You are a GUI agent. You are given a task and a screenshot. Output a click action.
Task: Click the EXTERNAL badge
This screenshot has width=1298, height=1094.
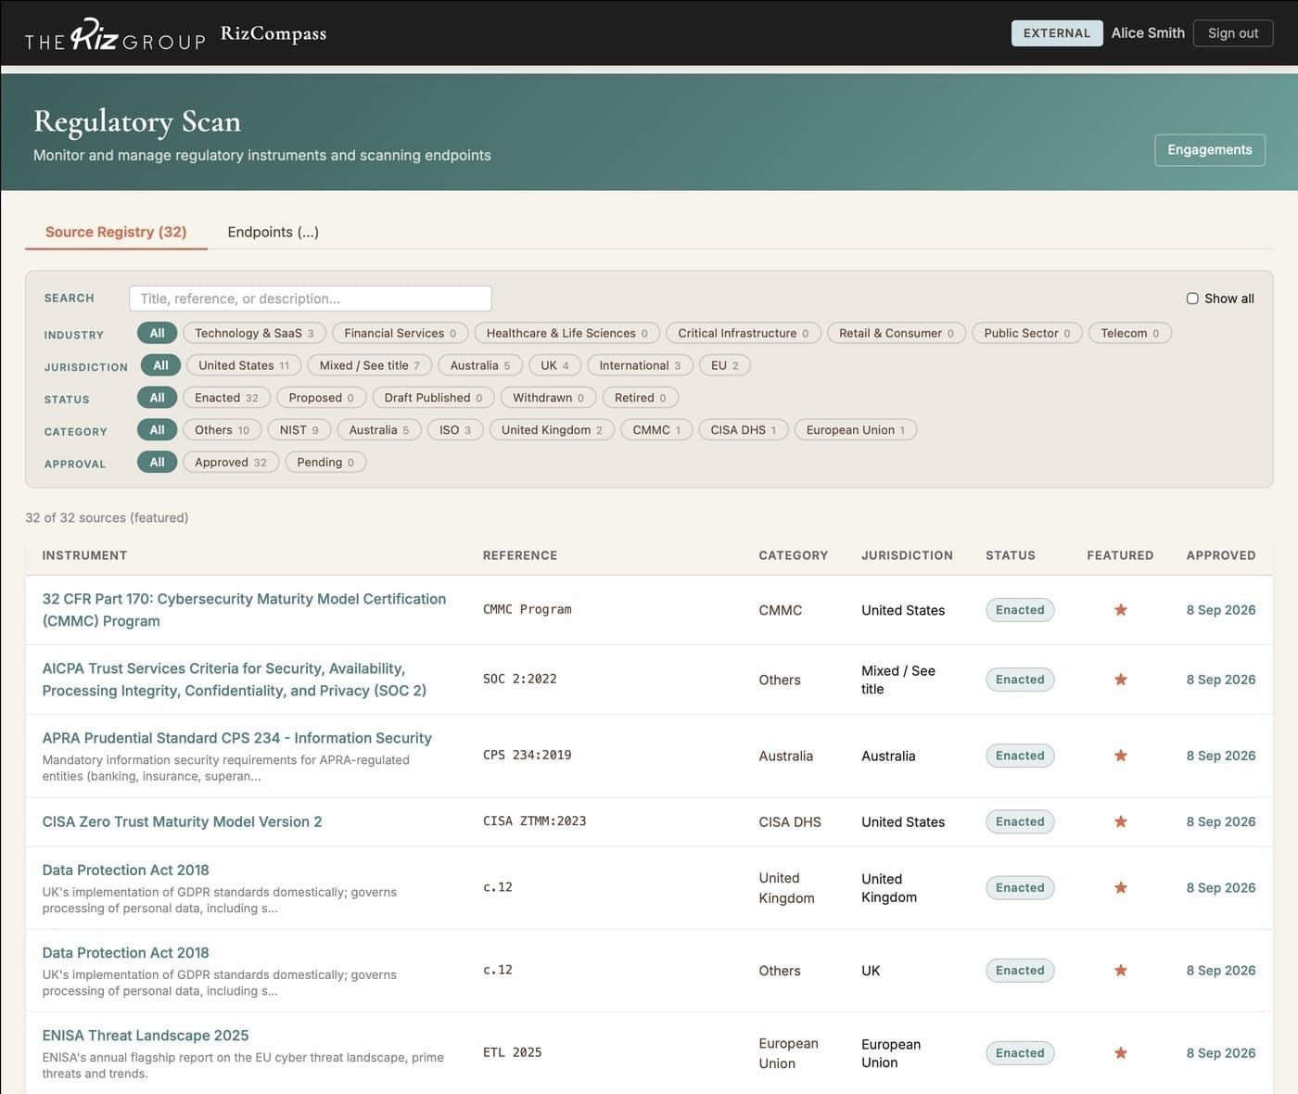pyautogui.click(x=1057, y=33)
